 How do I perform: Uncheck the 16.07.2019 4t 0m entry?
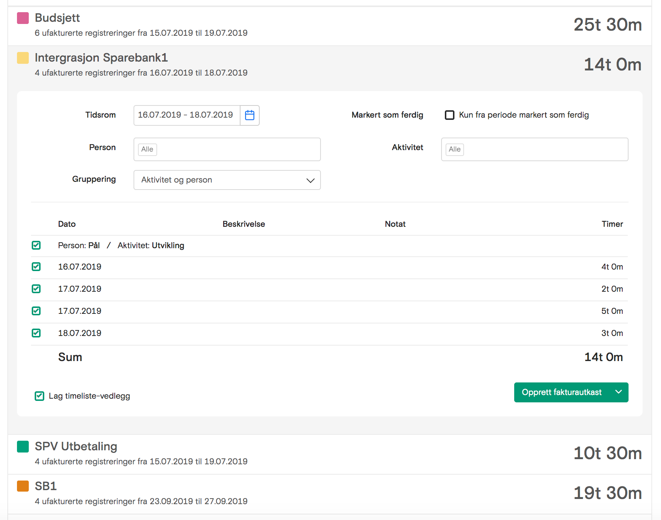click(x=36, y=267)
